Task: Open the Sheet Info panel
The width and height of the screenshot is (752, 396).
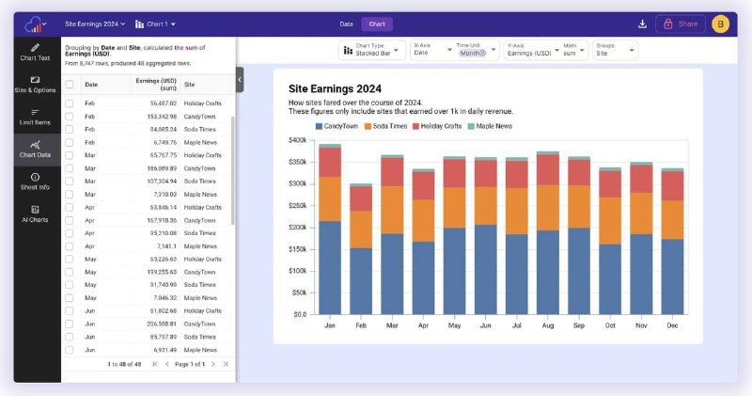Action: (x=36, y=181)
